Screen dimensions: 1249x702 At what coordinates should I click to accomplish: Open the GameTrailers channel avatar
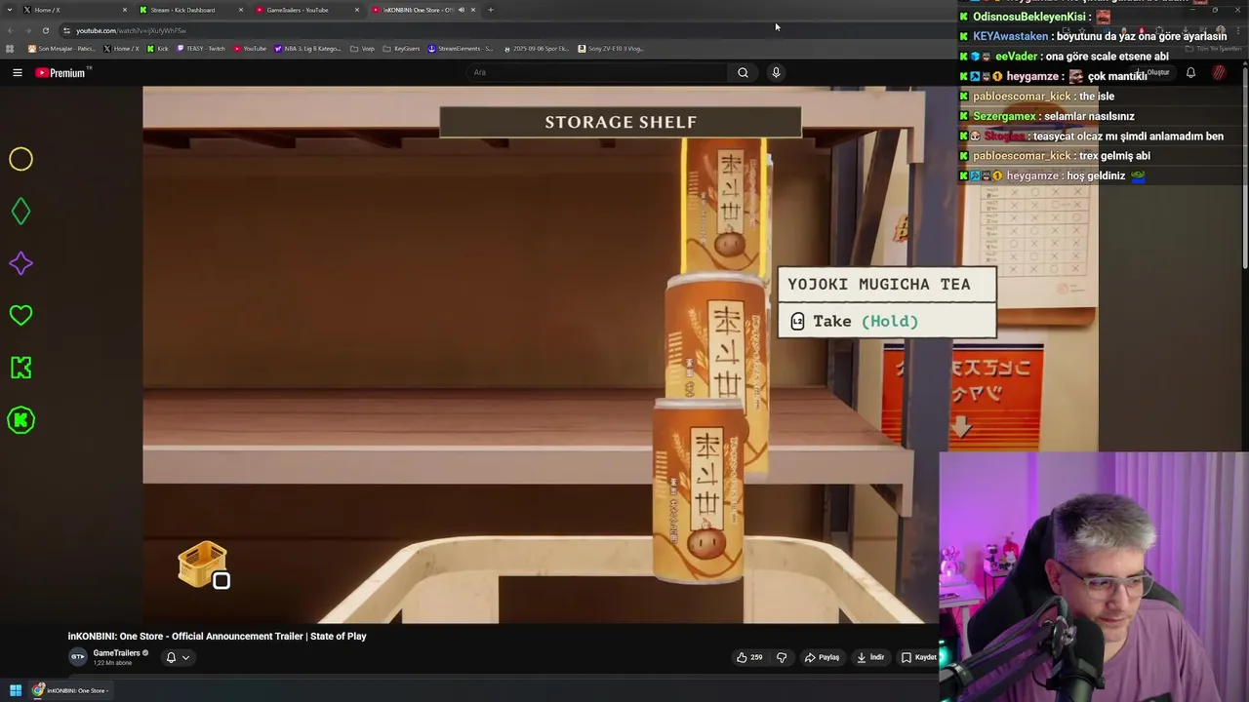[x=78, y=656]
